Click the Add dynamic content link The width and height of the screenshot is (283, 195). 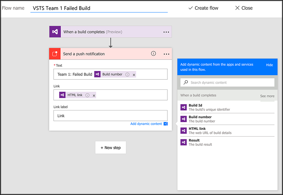click(x=146, y=124)
